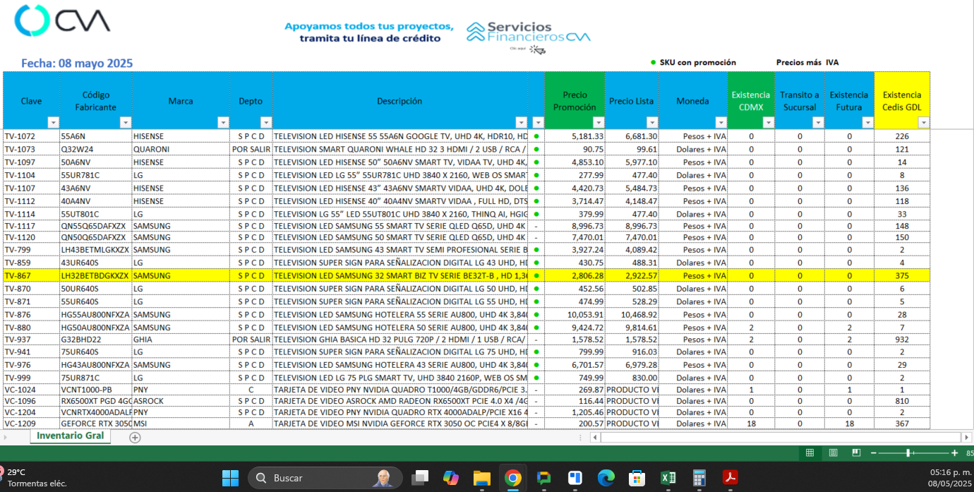
Task: Open the Depto column filter dropdown
Action: tap(266, 122)
